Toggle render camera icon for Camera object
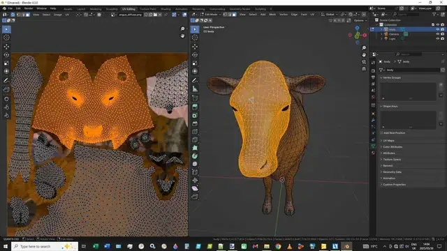The image size is (447, 251). [442, 34]
